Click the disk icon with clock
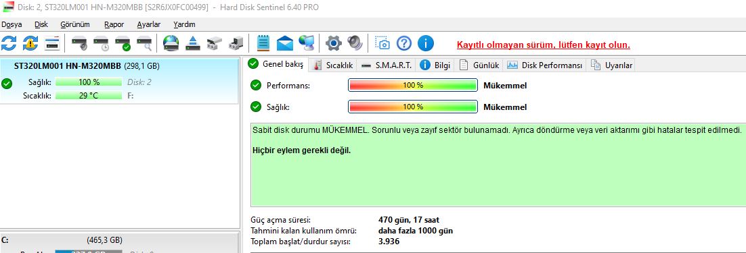 coord(102,44)
